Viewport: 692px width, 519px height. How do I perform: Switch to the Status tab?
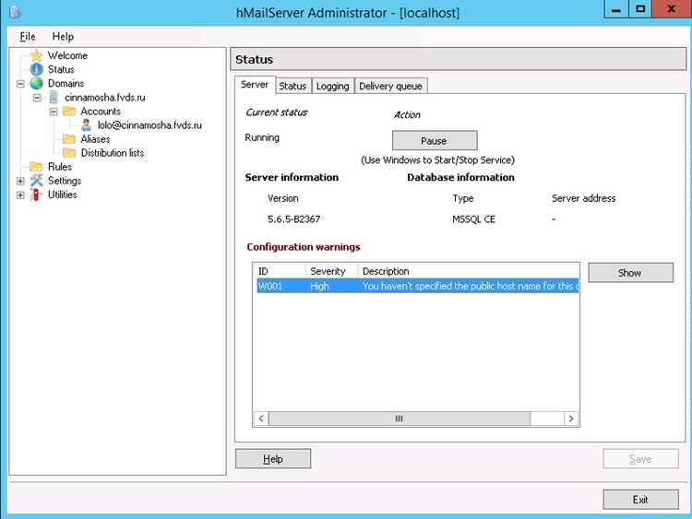[292, 86]
